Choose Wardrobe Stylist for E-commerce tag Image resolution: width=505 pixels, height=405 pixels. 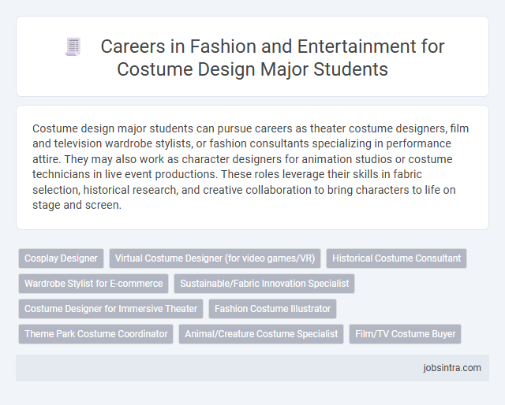93,284
